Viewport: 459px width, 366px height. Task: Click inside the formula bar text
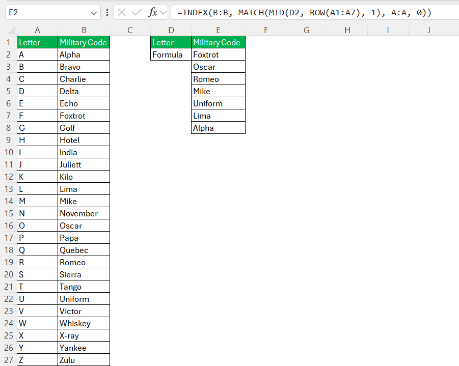pos(304,13)
